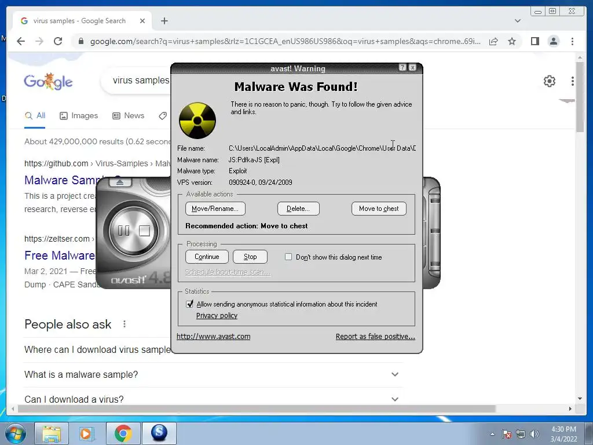The height and width of the screenshot is (445, 593).
Task: Pause scan on avast player
Action: coord(123,231)
